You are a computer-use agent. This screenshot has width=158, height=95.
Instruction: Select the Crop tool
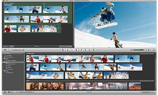(85, 50)
